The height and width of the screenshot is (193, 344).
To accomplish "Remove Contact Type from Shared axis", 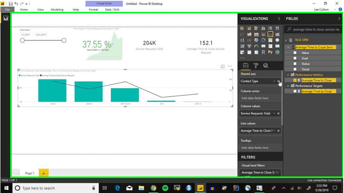I will (278, 81).
